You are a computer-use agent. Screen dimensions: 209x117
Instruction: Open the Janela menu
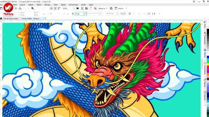(x=83, y=5)
